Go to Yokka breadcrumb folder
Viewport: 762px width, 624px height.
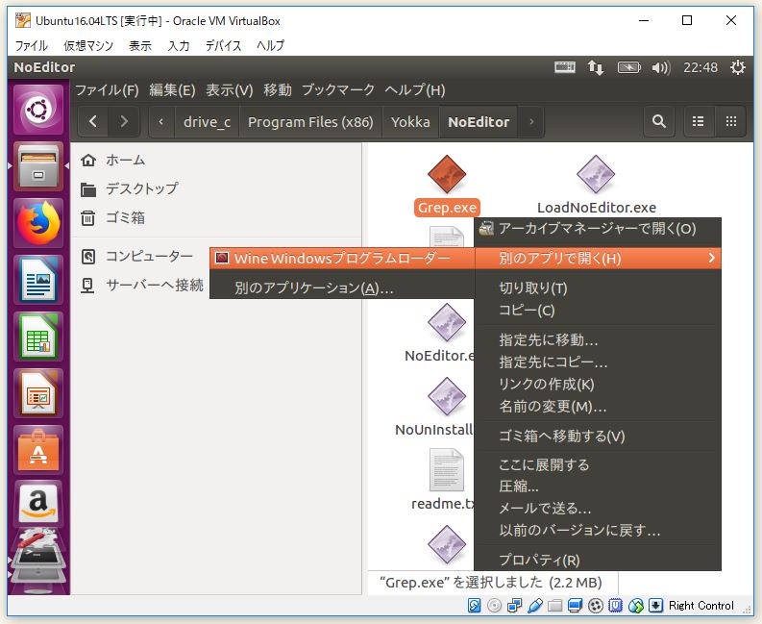[410, 121]
